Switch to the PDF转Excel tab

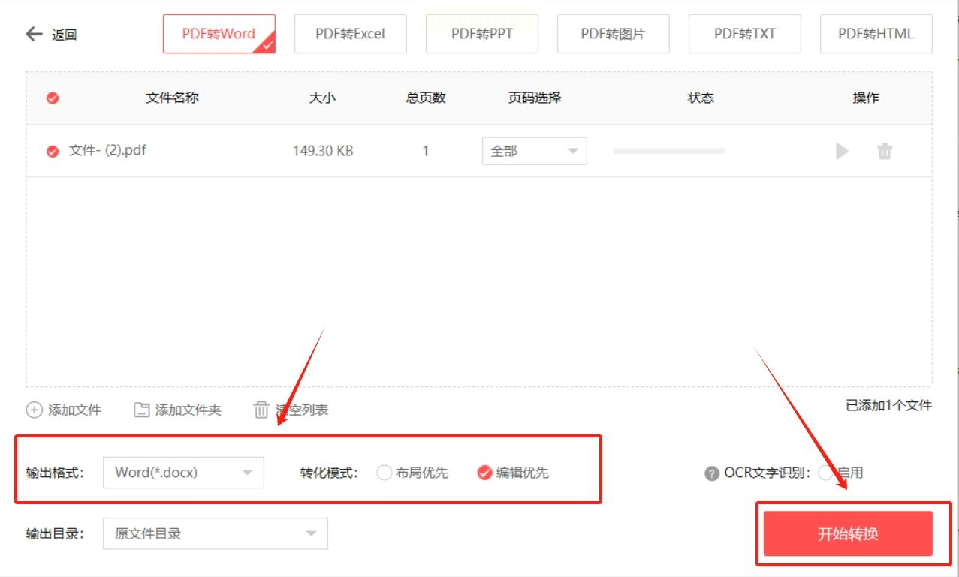point(350,34)
